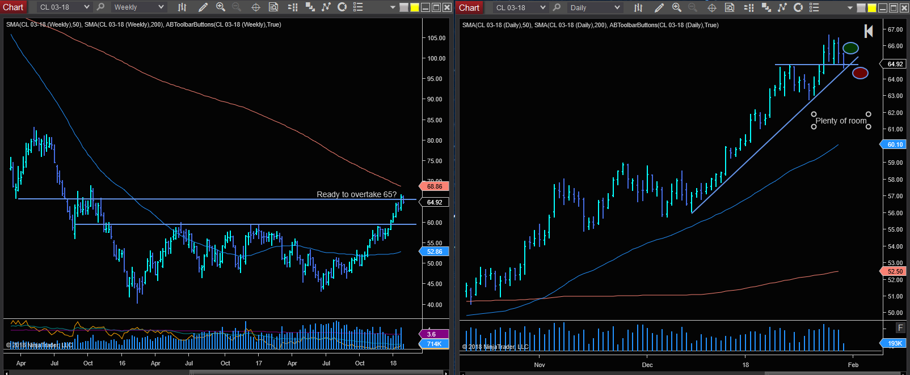Open Strategies dialog in Weekly chart

click(x=342, y=7)
